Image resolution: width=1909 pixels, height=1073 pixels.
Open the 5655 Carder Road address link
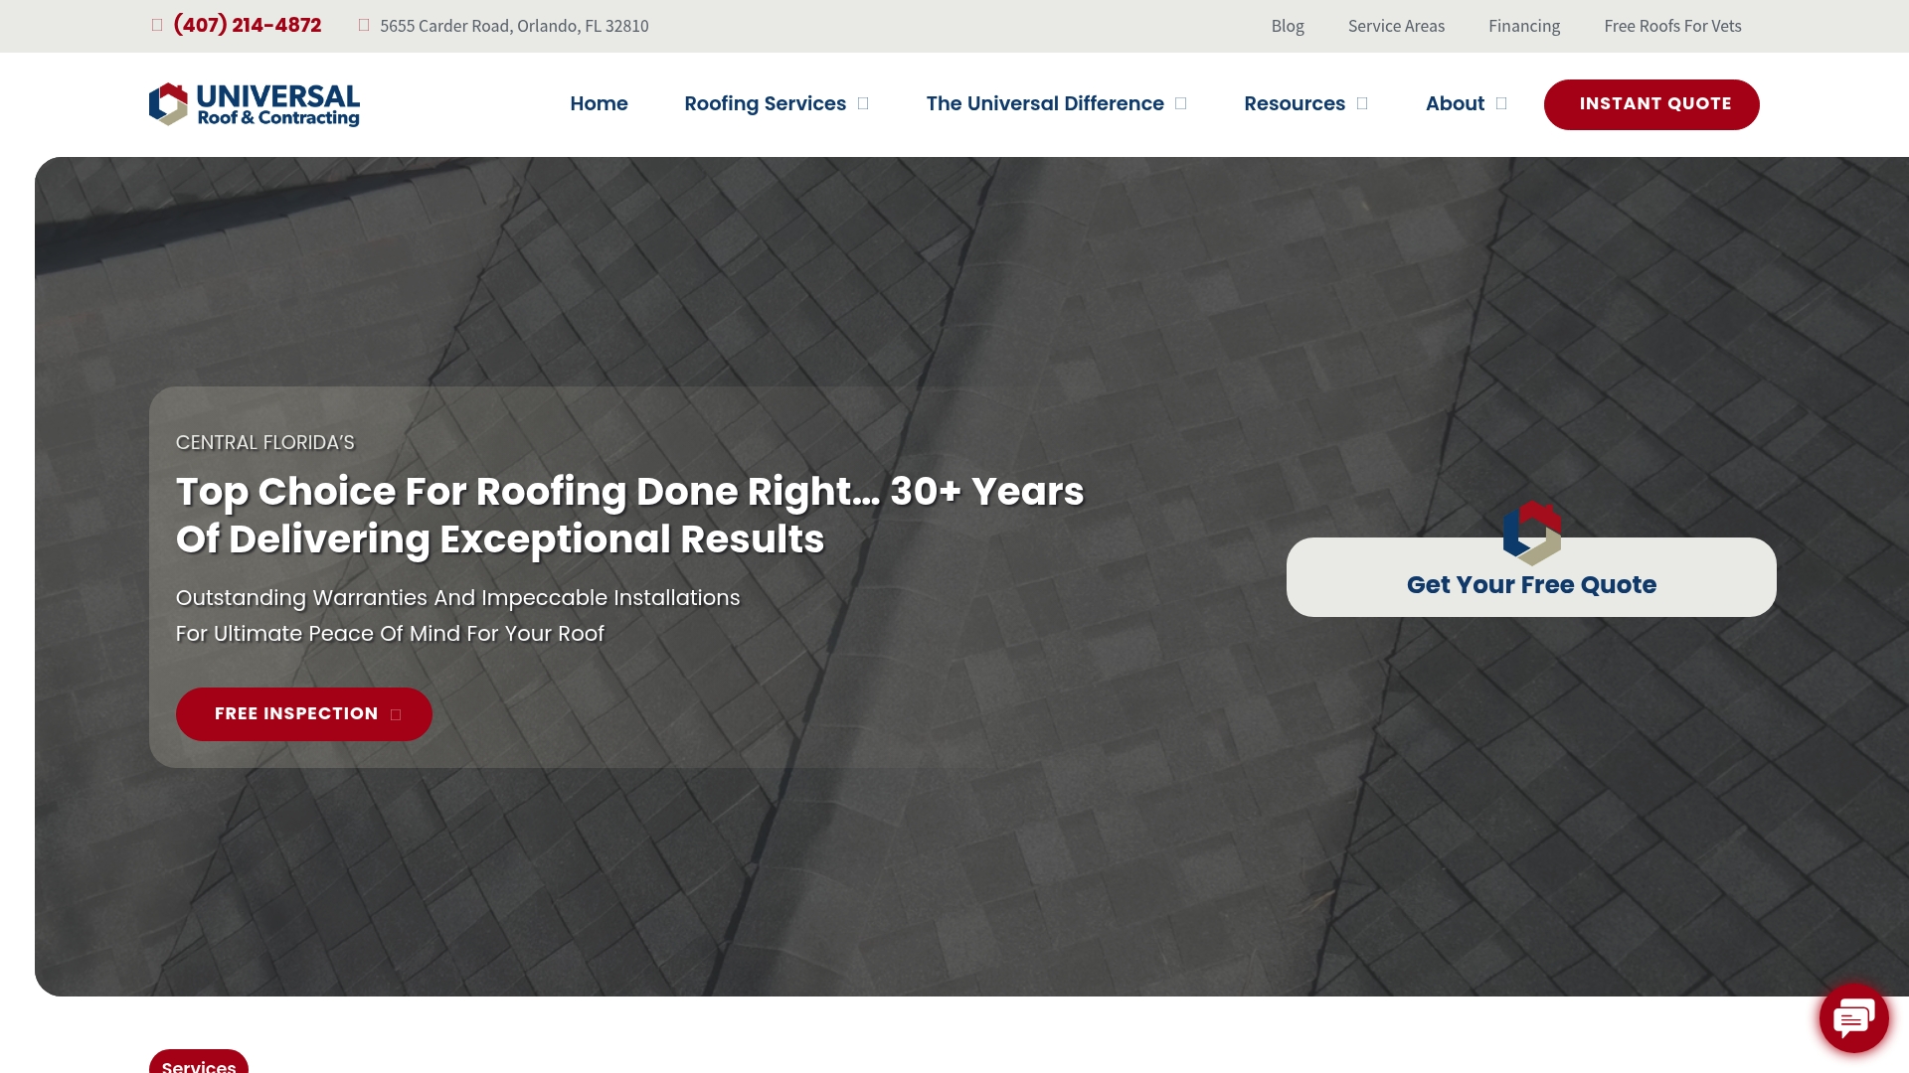pos(514,26)
